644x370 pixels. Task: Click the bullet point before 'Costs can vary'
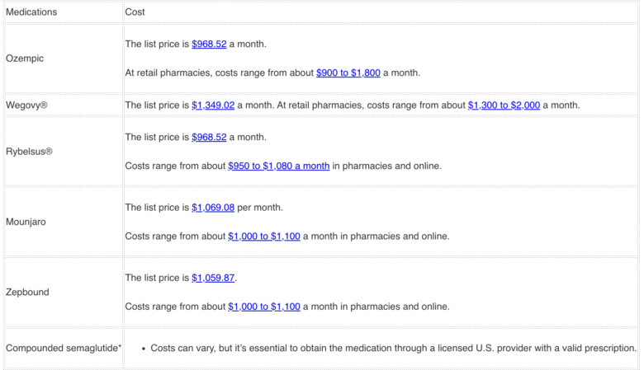coord(142,349)
